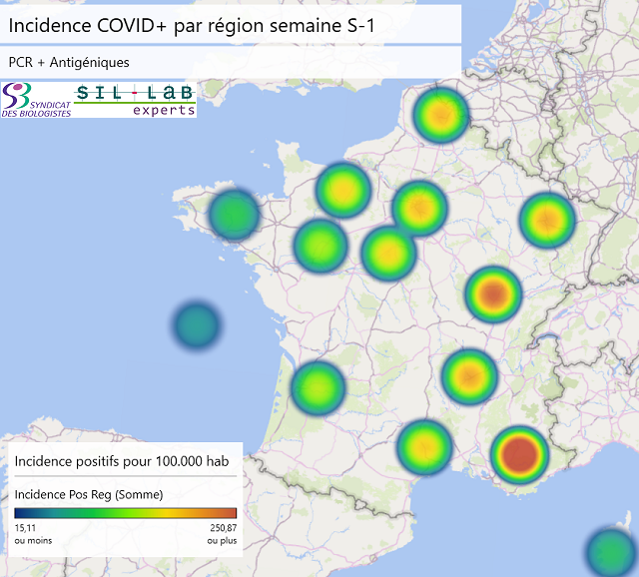Select the Île-de-France bubble near Paris

tap(419, 209)
